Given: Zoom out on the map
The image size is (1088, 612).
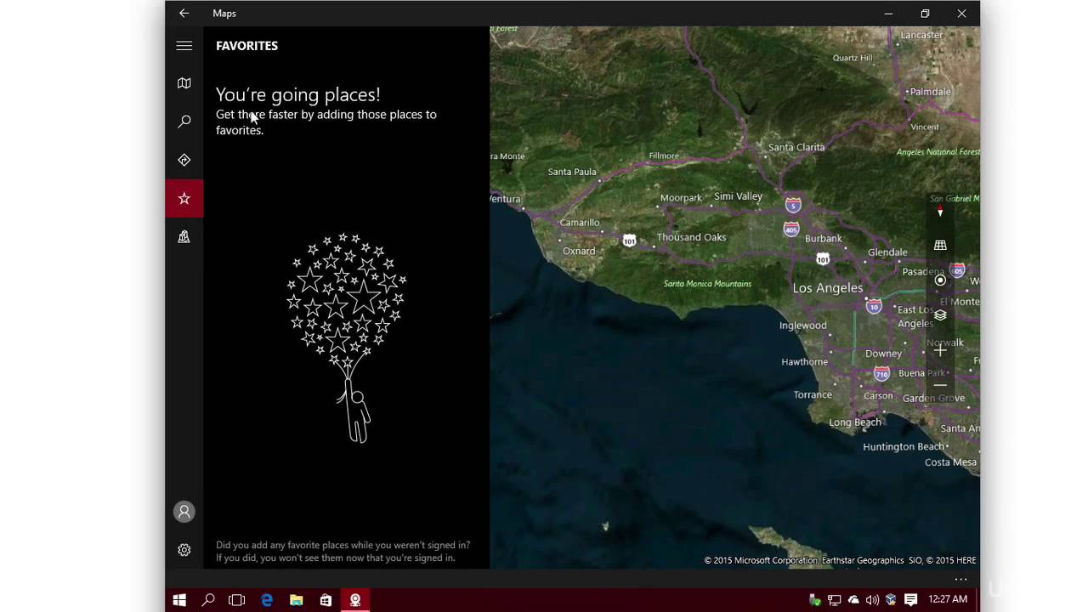Looking at the screenshot, I should (x=940, y=385).
